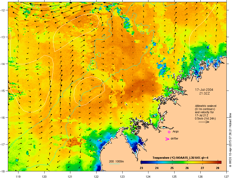Click the Temperature NOAA15_L3U colorbar title

click(180, 158)
